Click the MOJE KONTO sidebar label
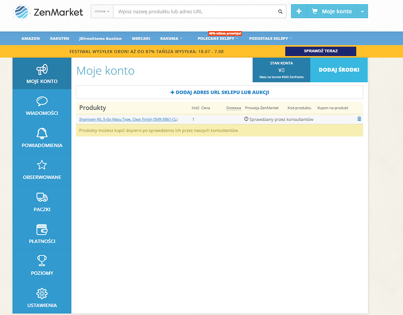Viewport: 403px width, 315px height. point(42,81)
